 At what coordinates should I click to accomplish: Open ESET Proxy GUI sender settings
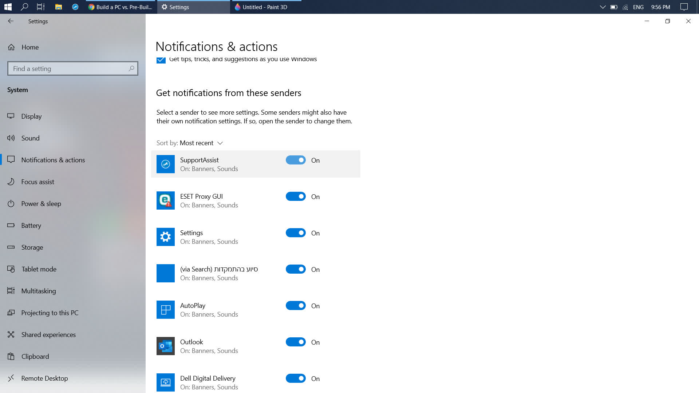256,201
